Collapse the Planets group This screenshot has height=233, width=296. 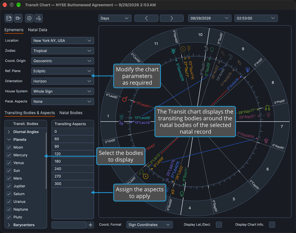(x=9, y=140)
